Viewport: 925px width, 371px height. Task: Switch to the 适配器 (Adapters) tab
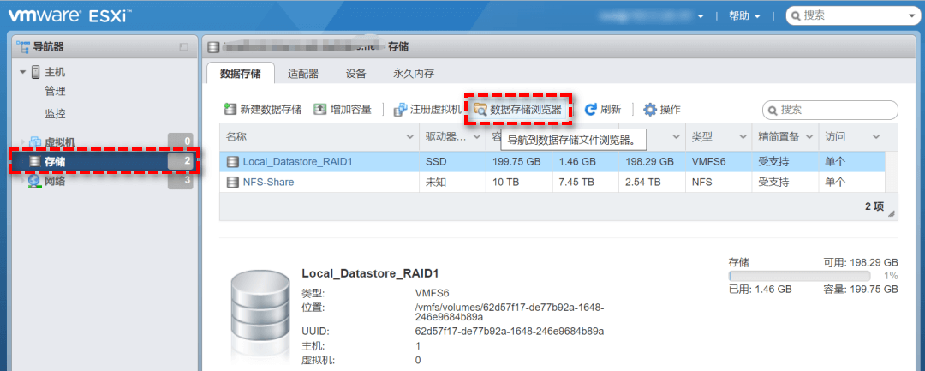pyautogui.click(x=303, y=74)
